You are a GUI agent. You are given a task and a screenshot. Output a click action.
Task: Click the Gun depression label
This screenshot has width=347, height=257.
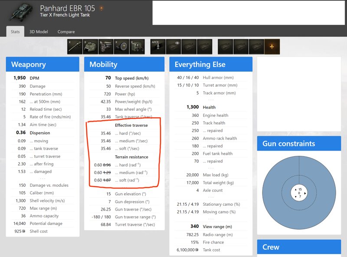[132, 202]
